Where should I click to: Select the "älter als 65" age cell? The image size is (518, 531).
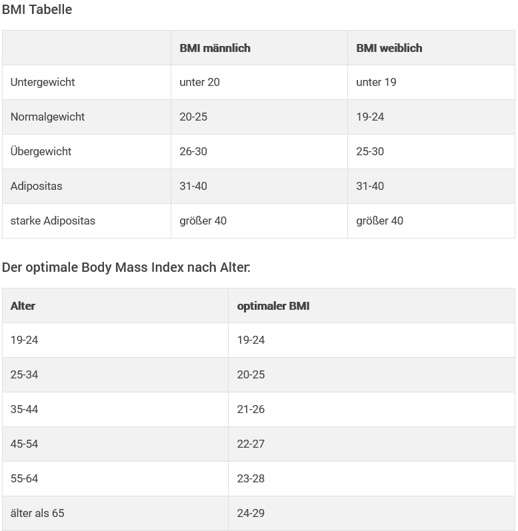[x=37, y=514]
